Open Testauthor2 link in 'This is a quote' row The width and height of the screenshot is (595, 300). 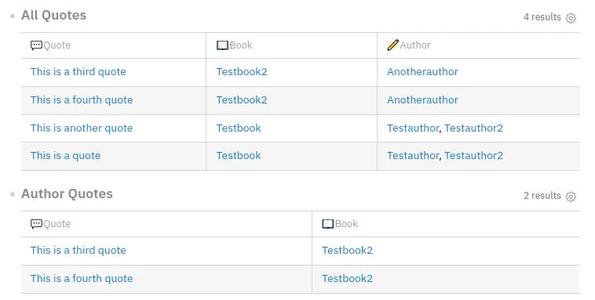(473, 156)
